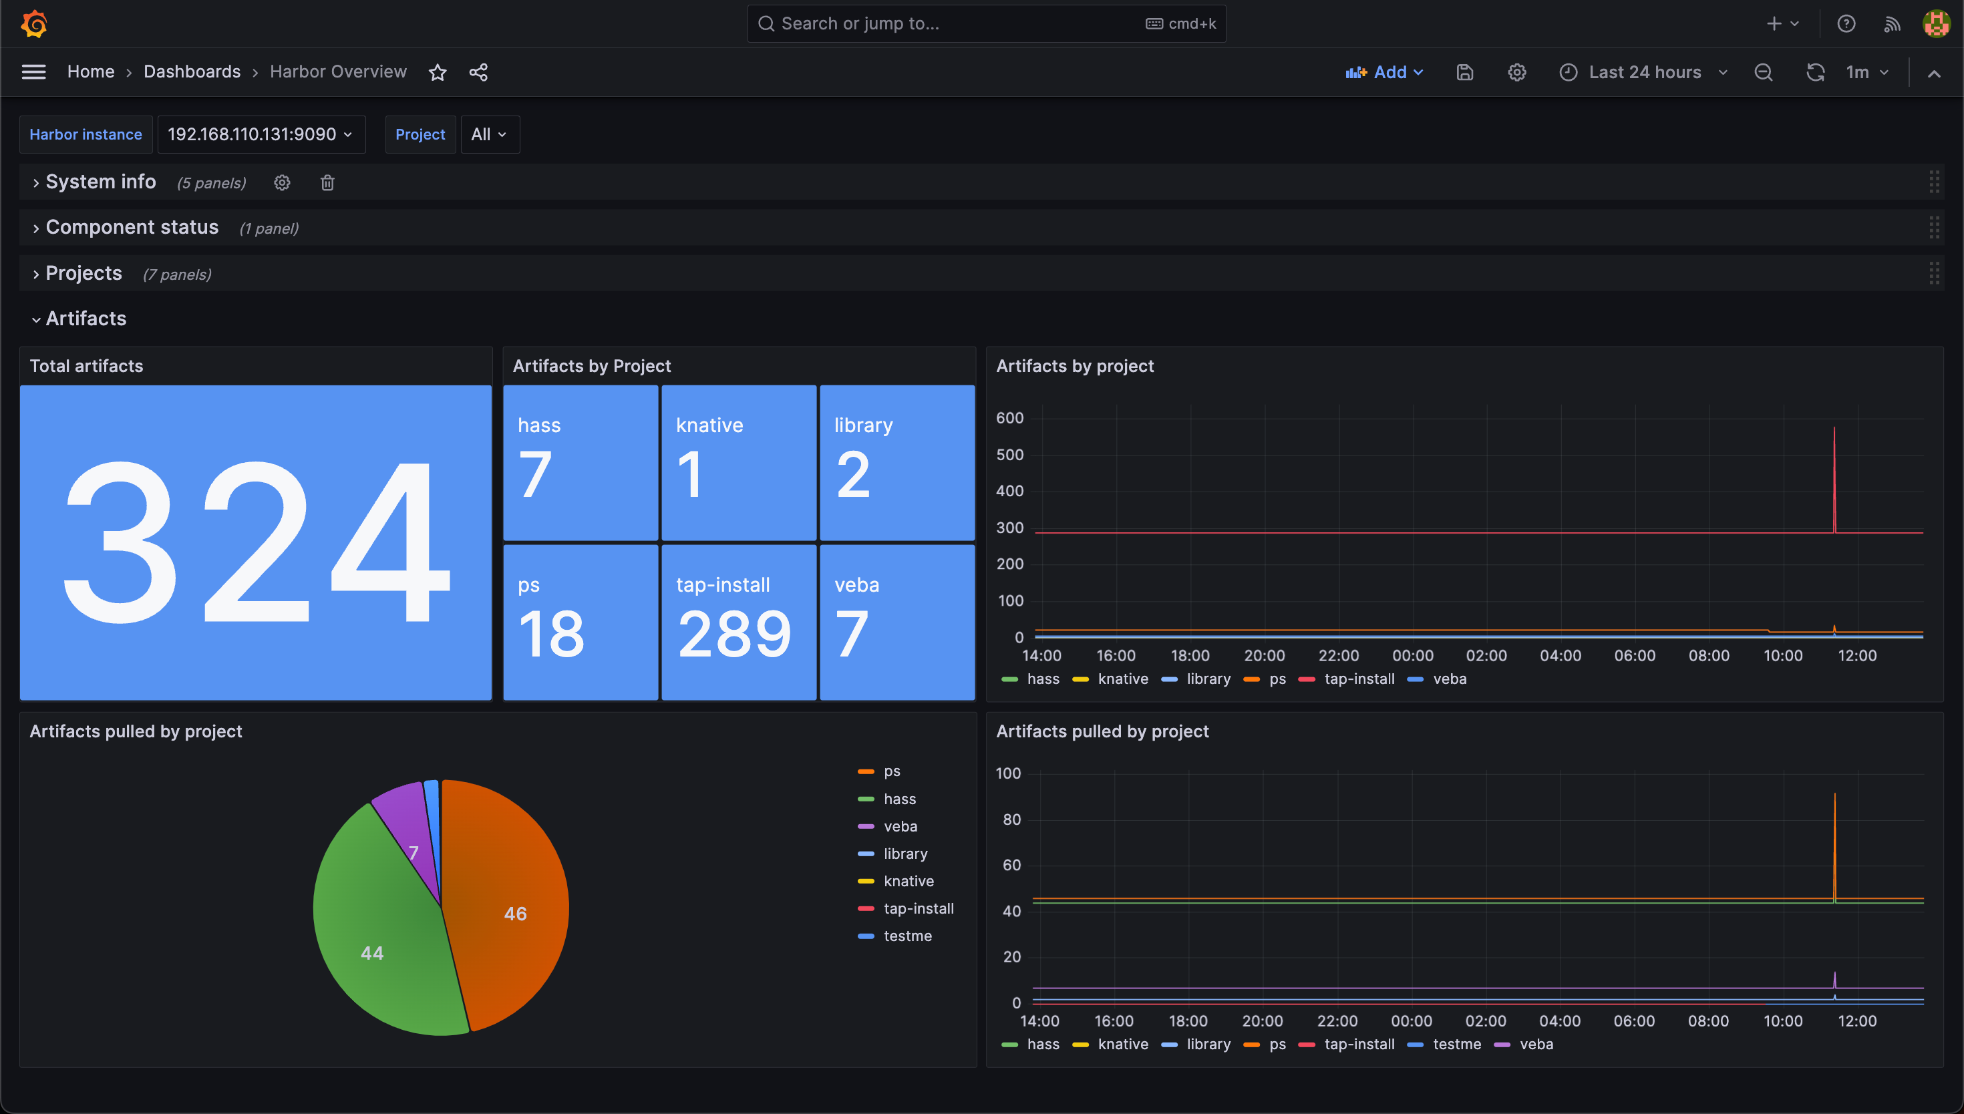Delete the System info row
Image resolution: width=1964 pixels, height=1114 pixels.
click(x=327, y=183)
